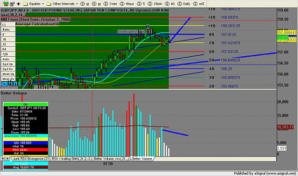Click the +2/8 level value 158.59375
The width and height of the screenshot is (298, 176).
pos(229,17)
